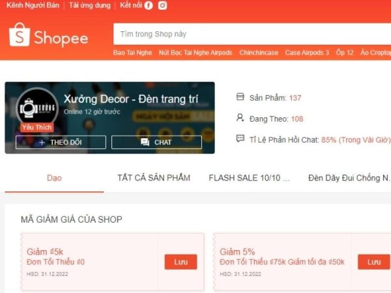Switch to TẤT CẢ SẢN PHẨM tab
Screen dimensions: 391x293
click(154, 178)
